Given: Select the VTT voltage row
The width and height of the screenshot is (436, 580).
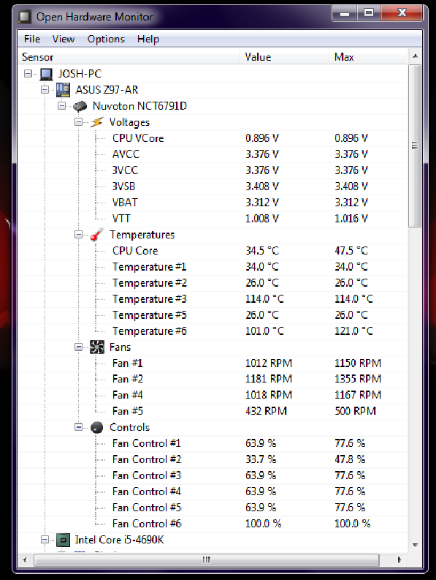Looking at the screenshot, I should pos(213,219).
